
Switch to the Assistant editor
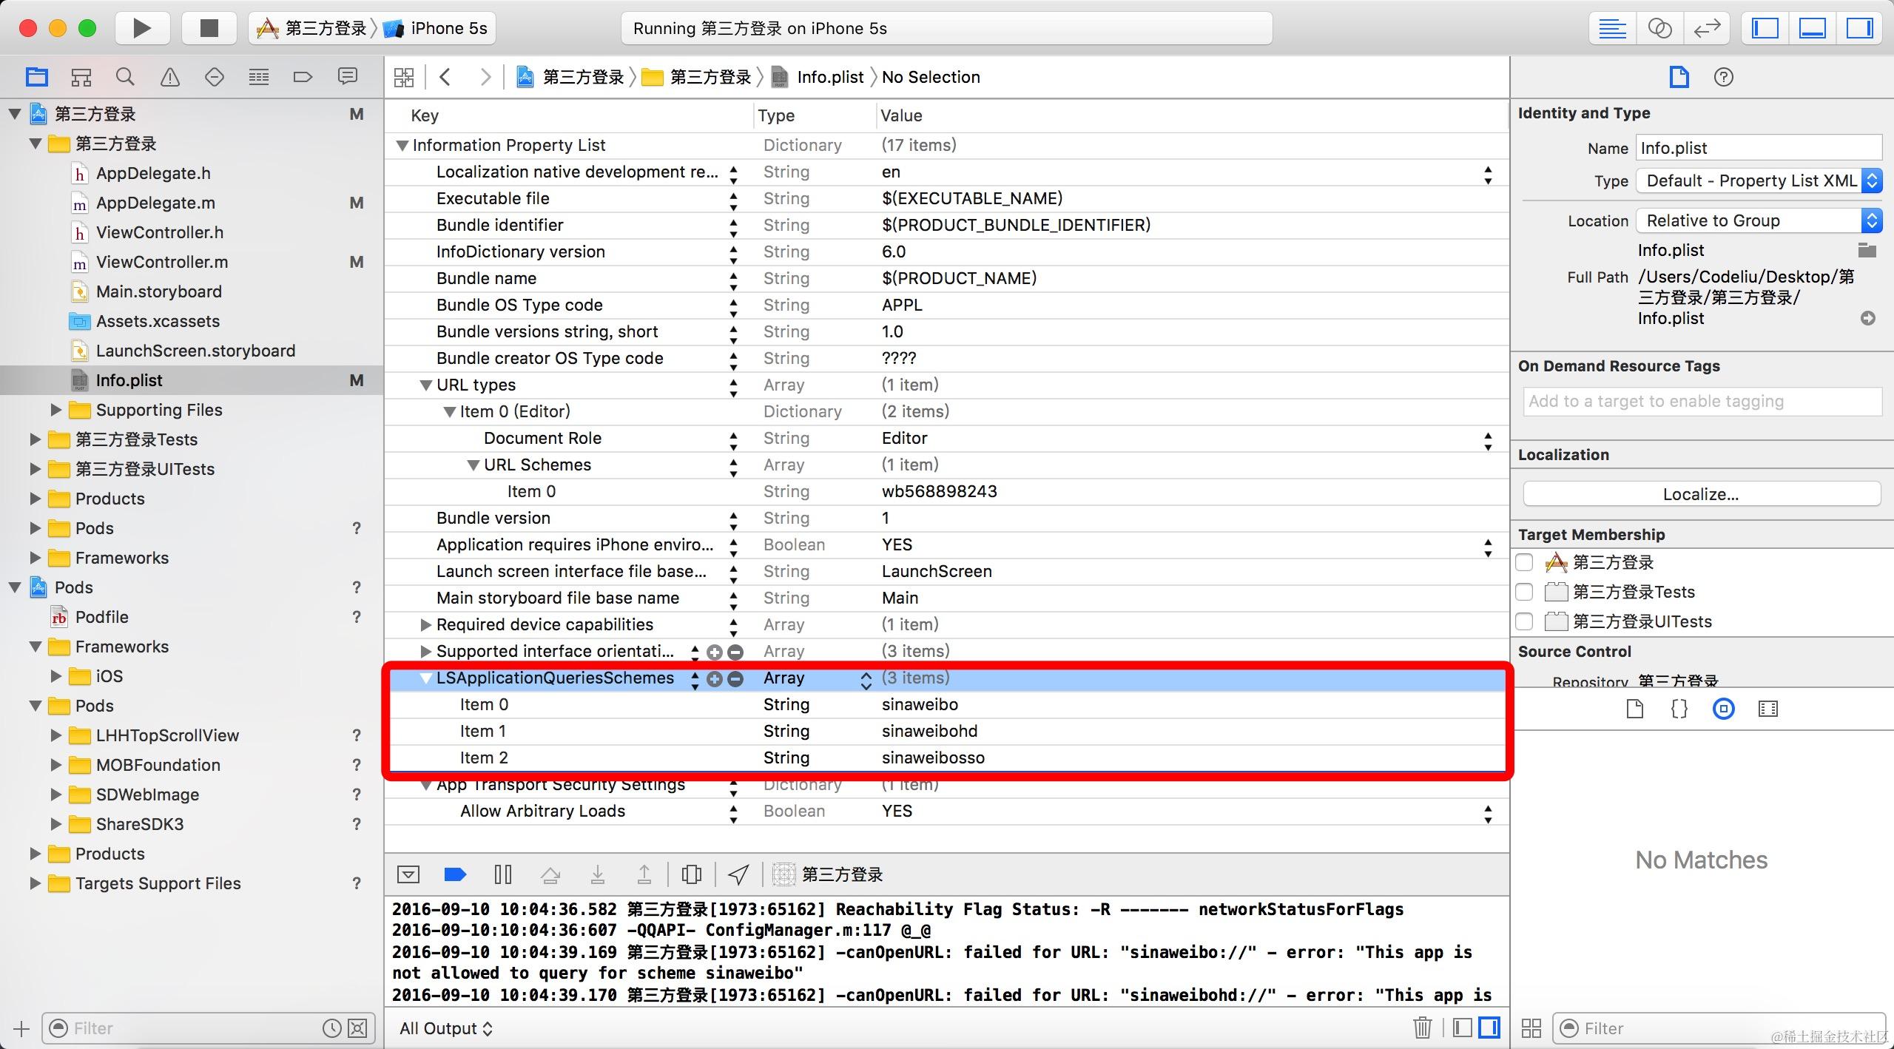pos(1659,29)
